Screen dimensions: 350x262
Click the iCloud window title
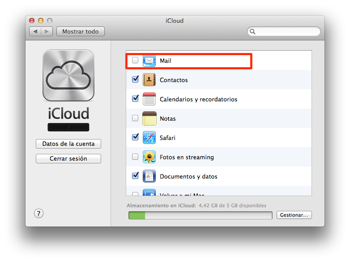coord(175,21)
